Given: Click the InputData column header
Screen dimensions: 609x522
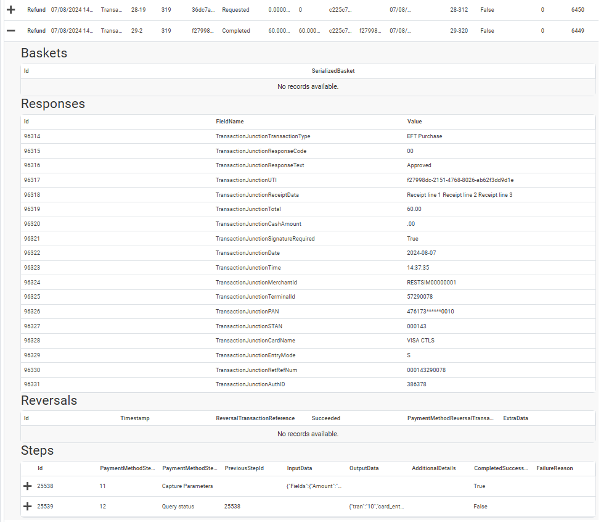Looking at the screenshot, I should (x=300, y=468).
